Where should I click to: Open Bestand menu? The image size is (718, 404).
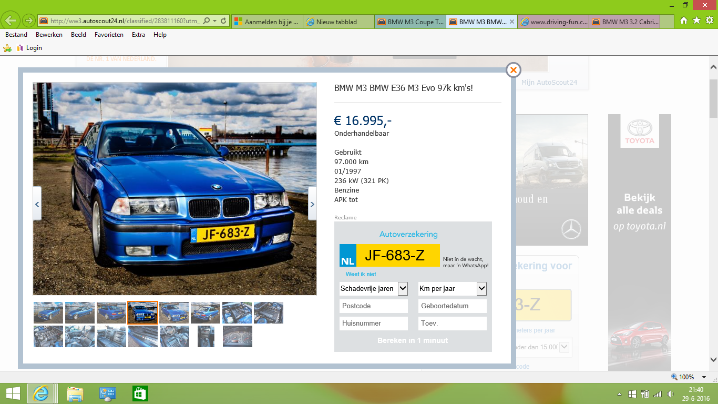(x=16, y=35)
